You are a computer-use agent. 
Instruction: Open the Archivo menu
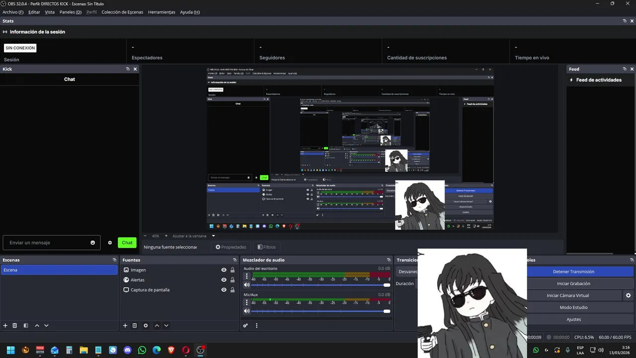coord(13,12)
